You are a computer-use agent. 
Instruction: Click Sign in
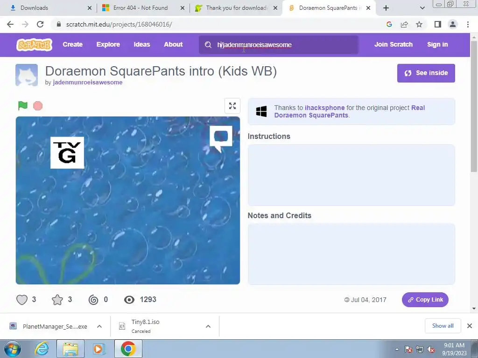coord(437,44)
